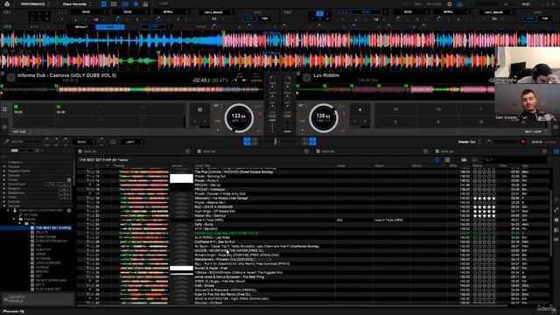Open the LIGHT dropdown in mic row
This screenshot has height=315, width=560.
(x=132, y=142)
